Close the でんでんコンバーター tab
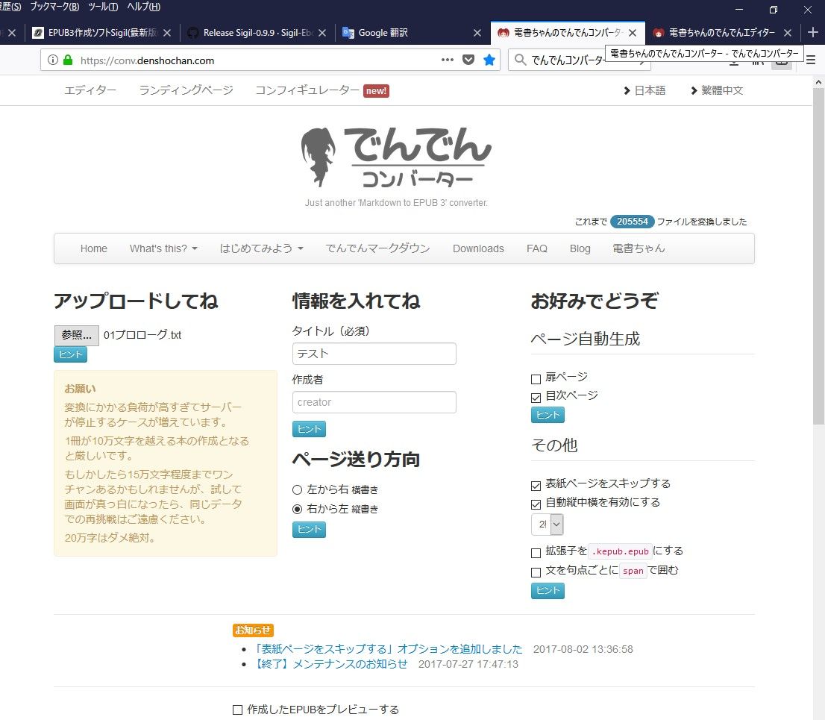825x720 pixels. [x=633, y=33]
